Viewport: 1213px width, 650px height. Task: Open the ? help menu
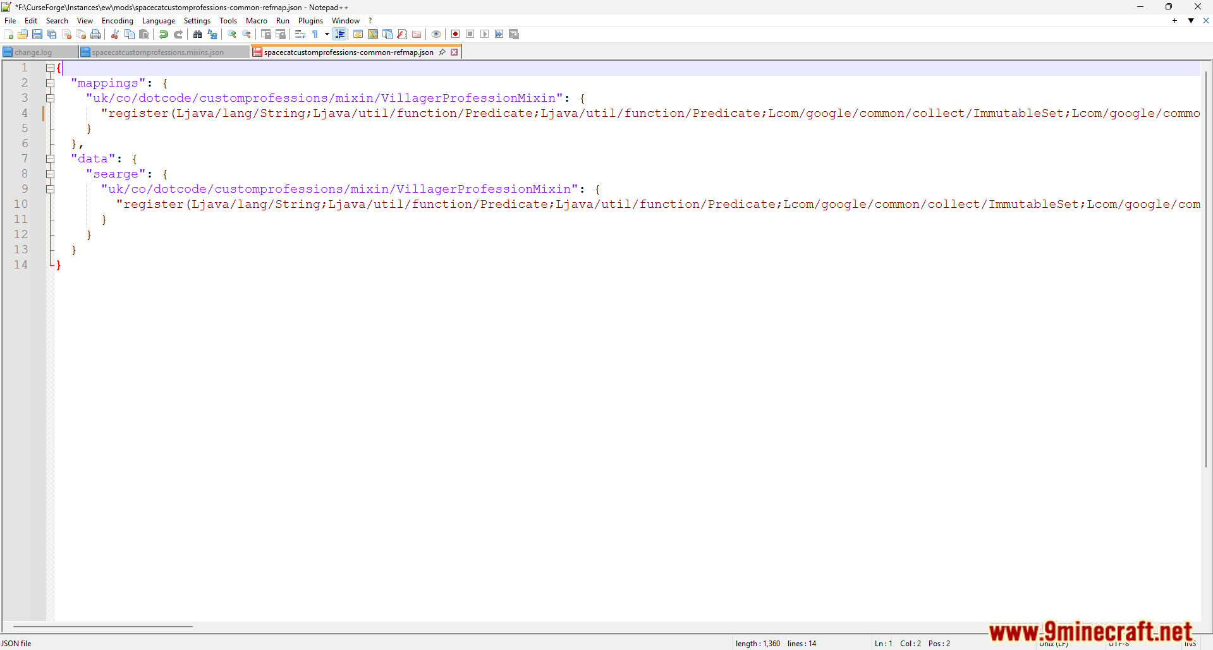(x=370, y=21)
